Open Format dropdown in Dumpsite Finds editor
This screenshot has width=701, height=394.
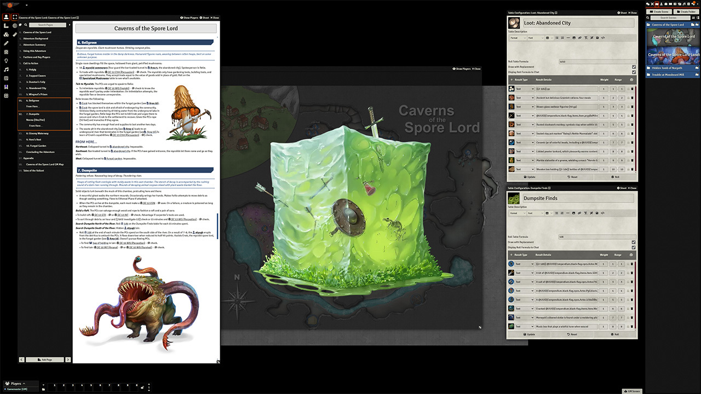click(x=518, y=213)
